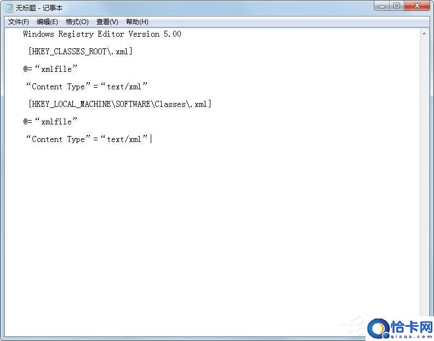Click the text "[HKEY_CLASSES_ROOT\.xml]"
This screenshot has height=341, width=434.
80,52
